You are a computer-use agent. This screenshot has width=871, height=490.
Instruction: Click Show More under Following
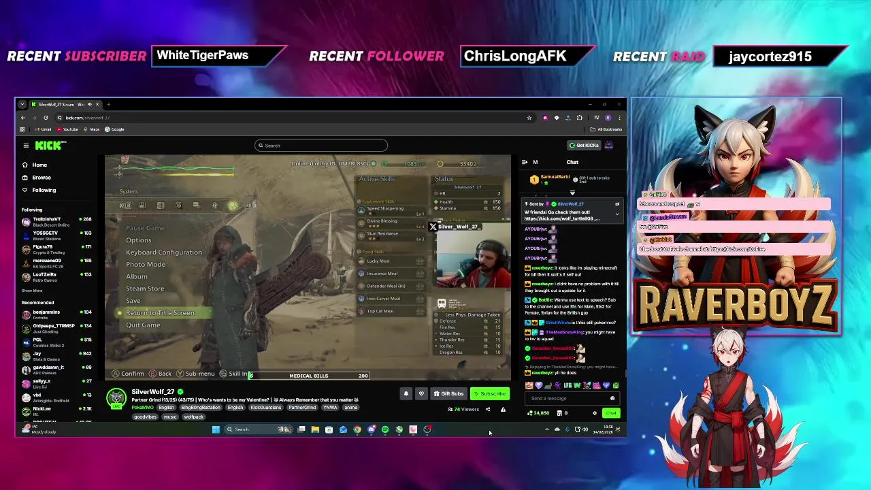[31, 291]
